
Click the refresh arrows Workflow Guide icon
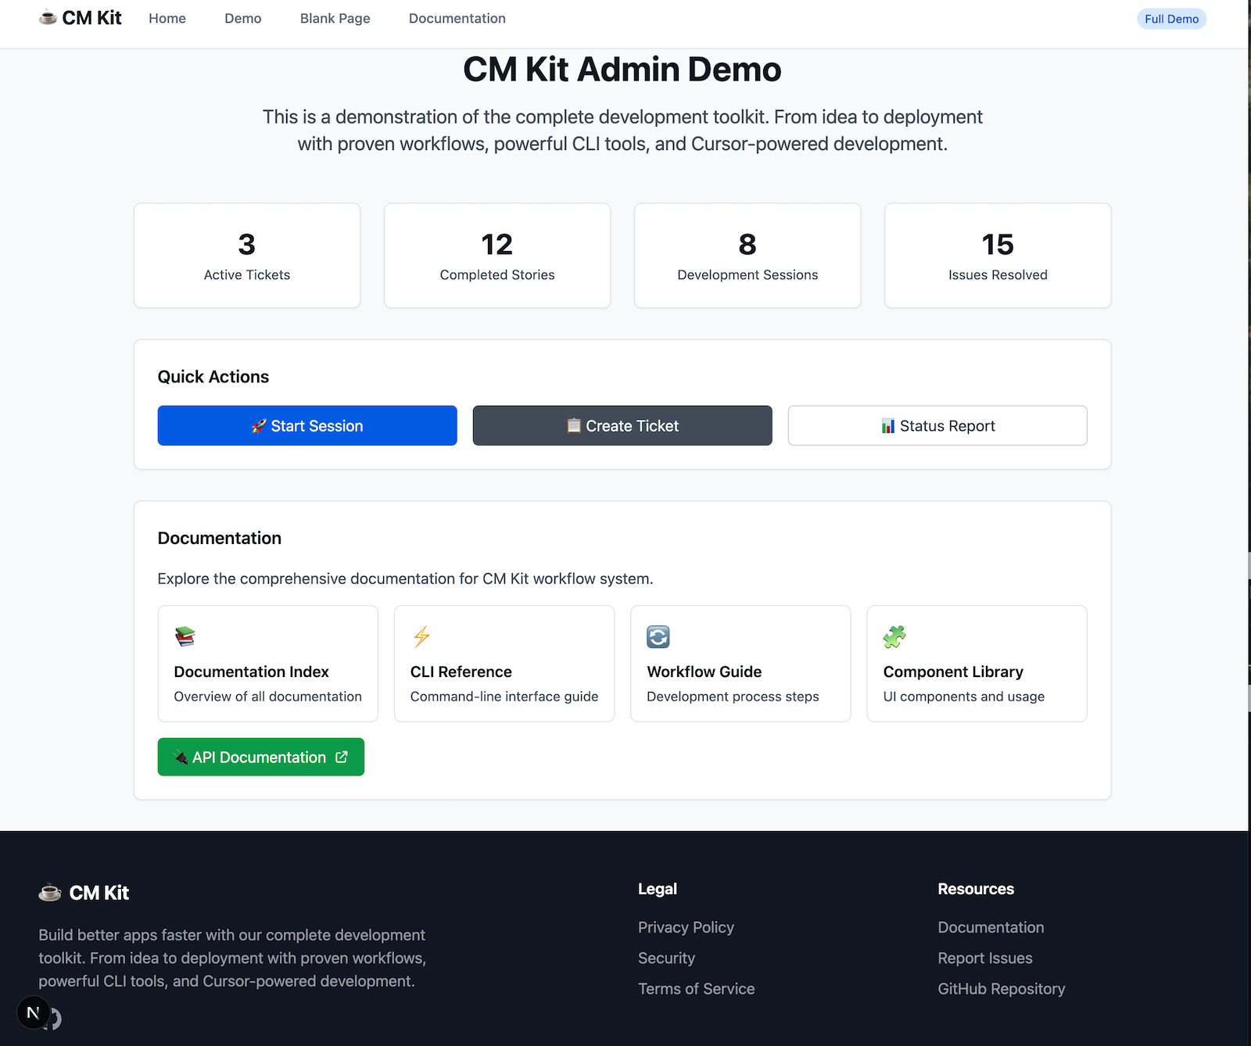pos(658,637)
